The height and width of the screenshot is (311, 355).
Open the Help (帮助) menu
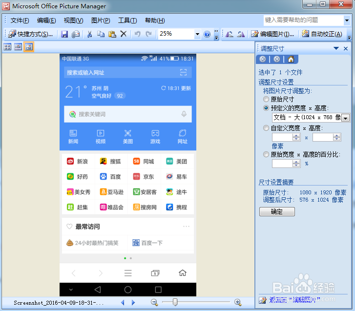coord(155,21)
